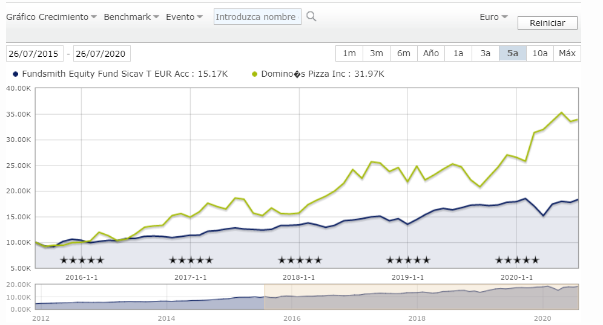Click the green Domino's Pizza legend dot
Image resolution: width=603 pixels, height=325 pixels.
point(255,74)
